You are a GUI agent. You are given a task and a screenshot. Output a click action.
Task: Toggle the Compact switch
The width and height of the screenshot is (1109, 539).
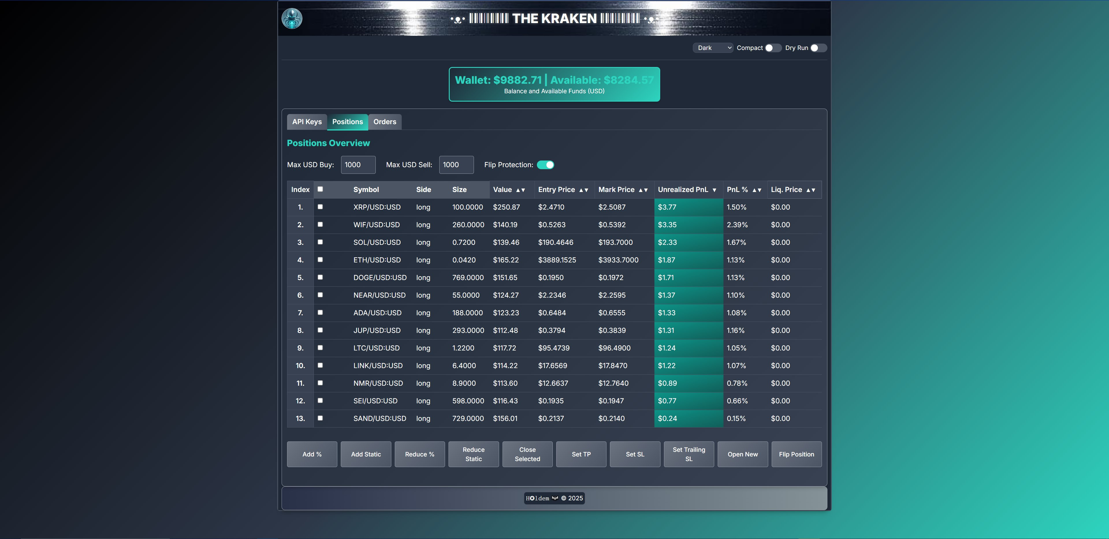[773, 48]
